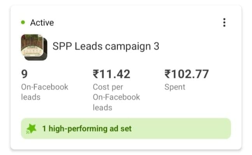Click the On-Facebook leads label under 9
The width and height of the screenshot is (252, 155).
coord(45,92)
